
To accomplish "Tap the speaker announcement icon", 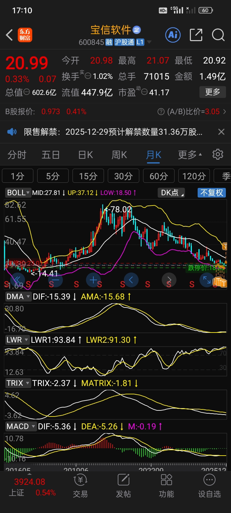I will (12, 132).
